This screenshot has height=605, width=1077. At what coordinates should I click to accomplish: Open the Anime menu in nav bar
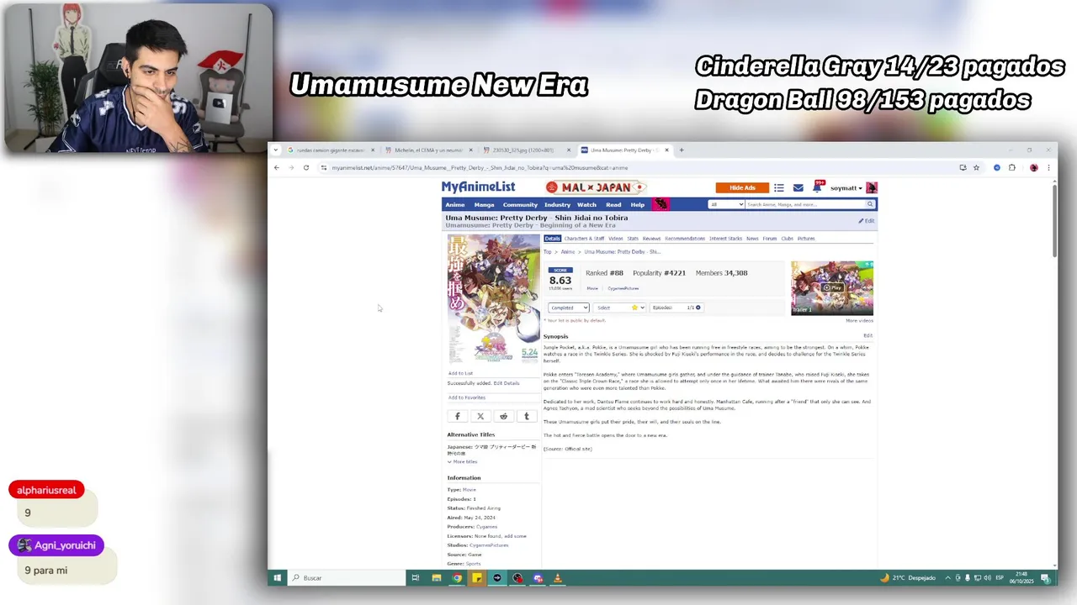tap(455, 205)
